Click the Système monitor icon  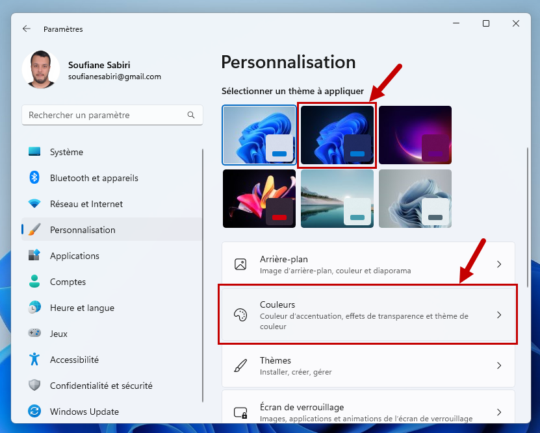coord(34,152)
